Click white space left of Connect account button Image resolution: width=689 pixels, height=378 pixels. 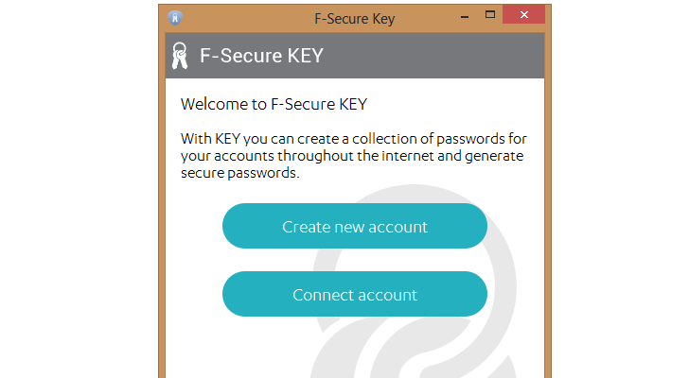point(194,294)
